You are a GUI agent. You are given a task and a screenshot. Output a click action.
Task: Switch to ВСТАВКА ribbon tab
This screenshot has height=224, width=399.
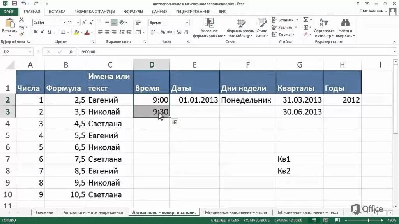[57, 12]
